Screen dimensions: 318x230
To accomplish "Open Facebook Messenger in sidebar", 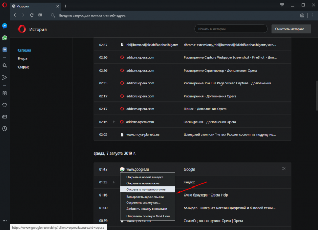I will tap(5, 26).
